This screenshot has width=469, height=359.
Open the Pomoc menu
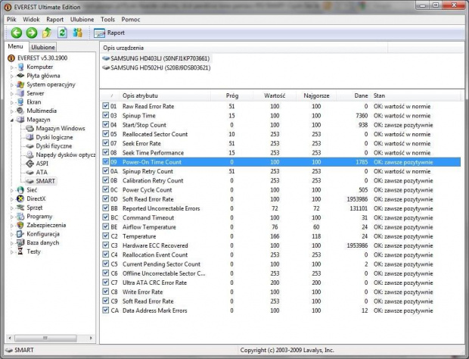pos(131,20)
